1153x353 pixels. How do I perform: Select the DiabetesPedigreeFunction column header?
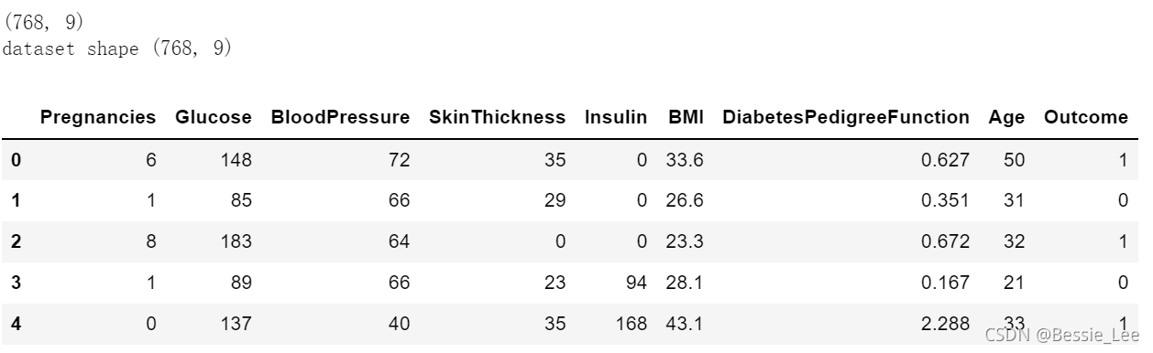(x=845, y=118)
